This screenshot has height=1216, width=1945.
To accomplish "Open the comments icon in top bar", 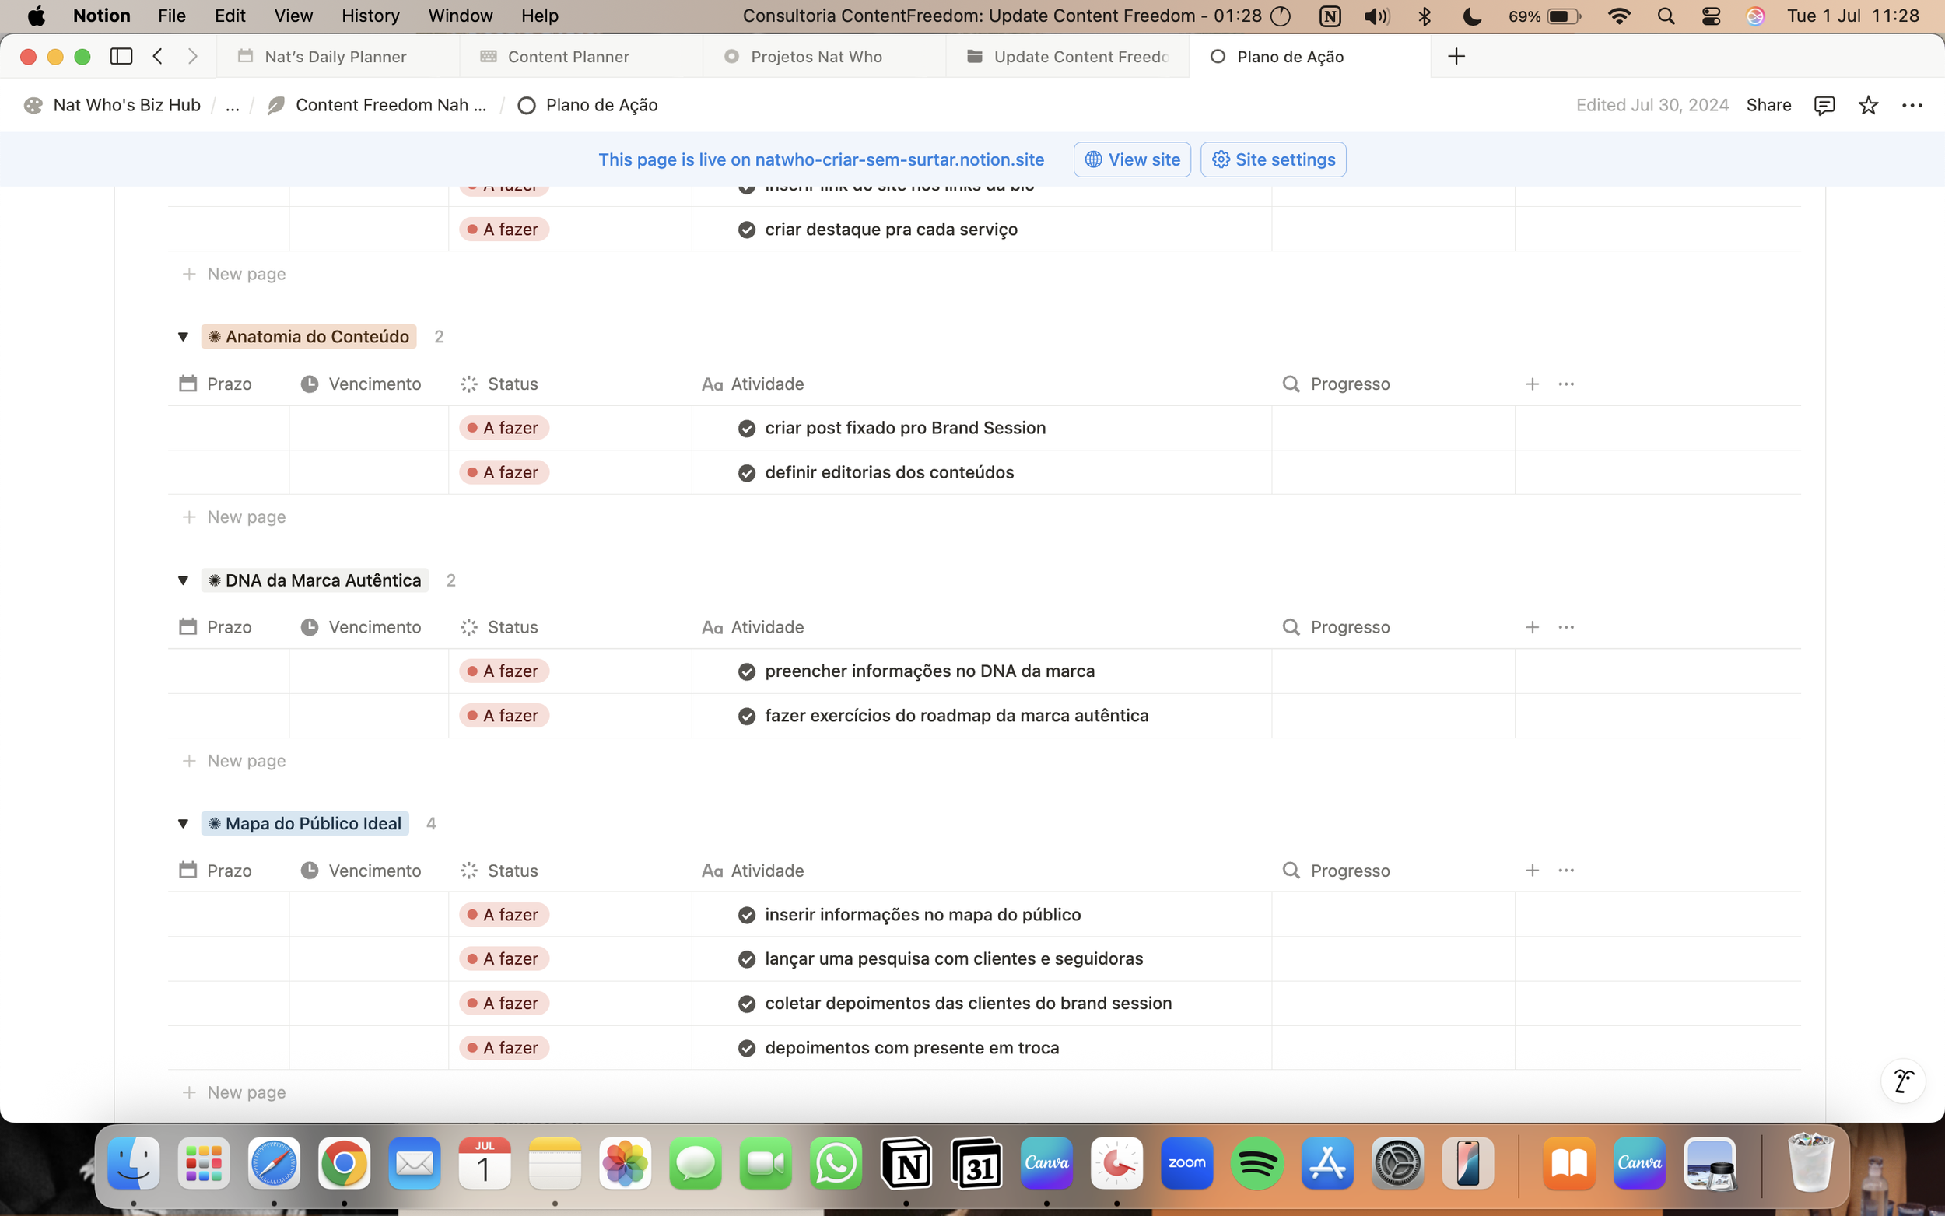I will point(1824,105).
